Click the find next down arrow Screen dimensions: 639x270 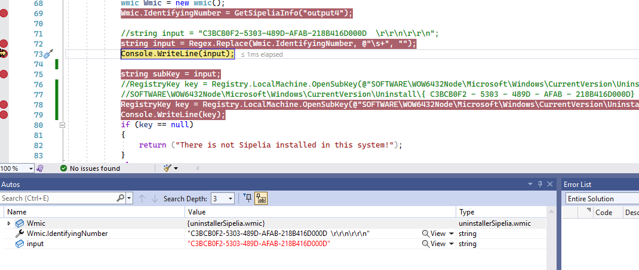pyautogui.click(x=155, y=199)
